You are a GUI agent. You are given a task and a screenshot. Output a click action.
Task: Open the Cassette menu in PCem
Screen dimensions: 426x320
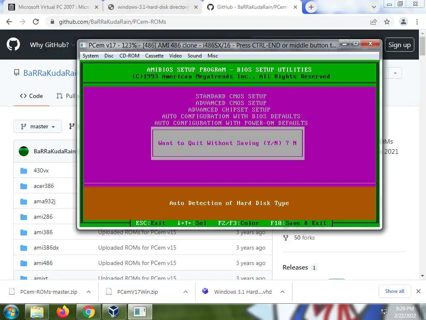(x=154, y=56)
